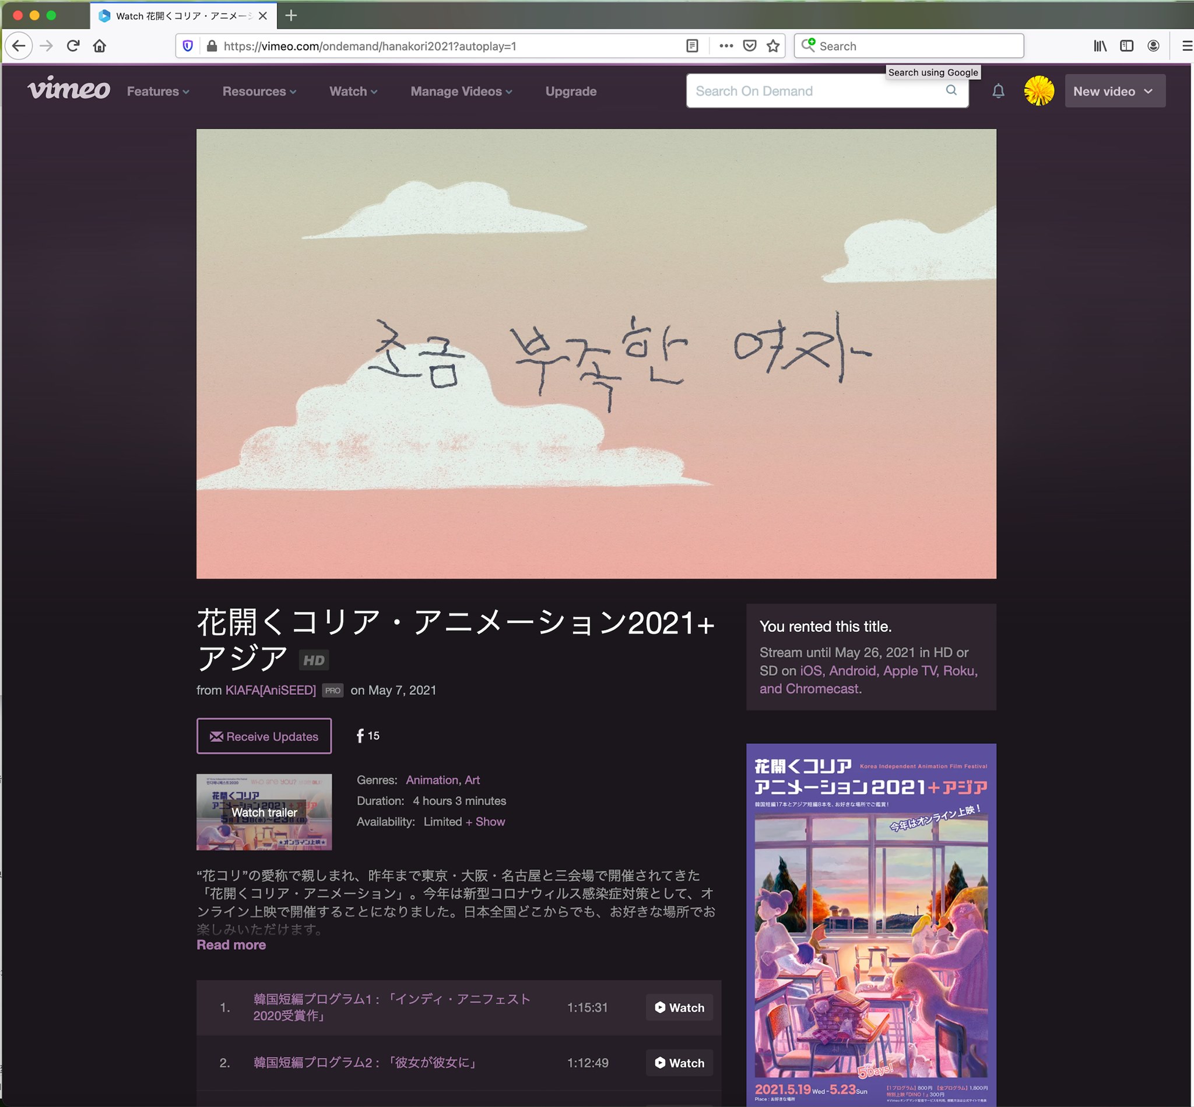Click the "You rented this title." heading

pos(826,627)
